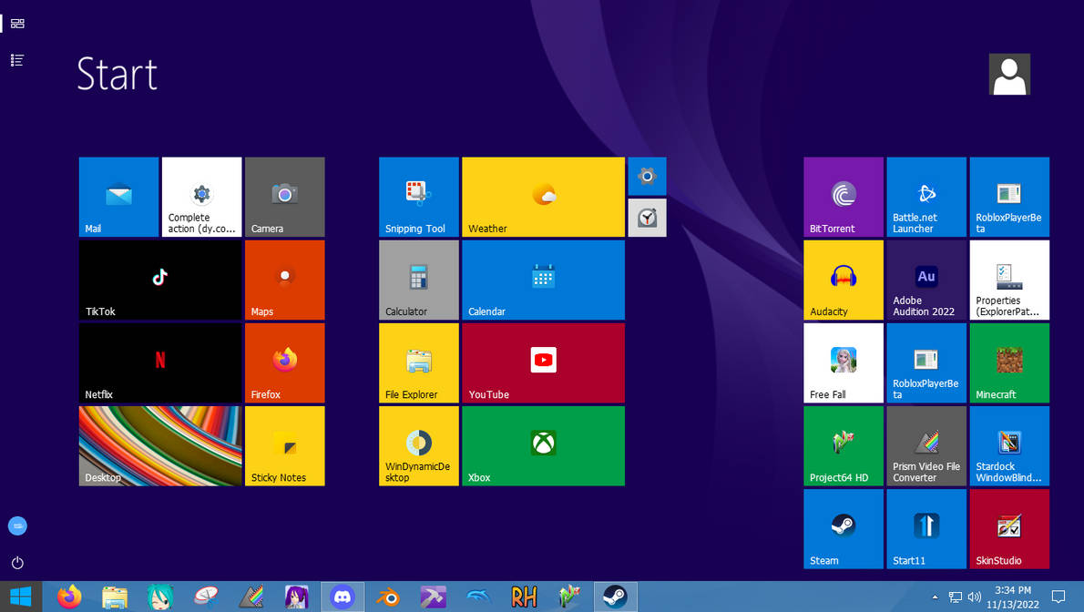Open Prism converter taskbar icon
The width and height of the screenshot is (1084, 612).
click(251, 597)
